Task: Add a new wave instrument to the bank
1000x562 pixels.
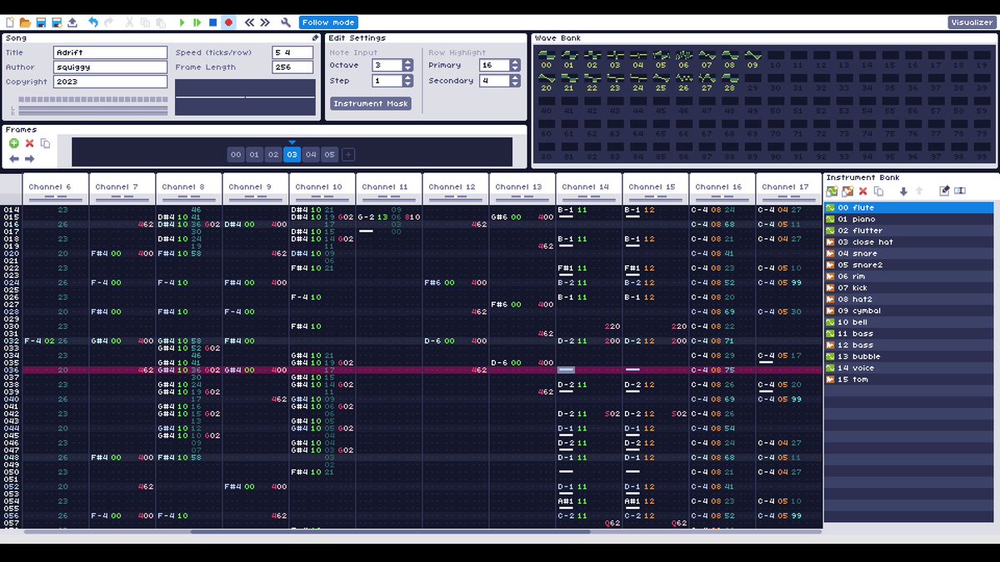Action: [x=832, y=191]
